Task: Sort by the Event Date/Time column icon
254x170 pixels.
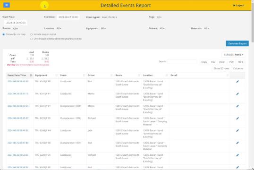Action: [x=31, y=75]
